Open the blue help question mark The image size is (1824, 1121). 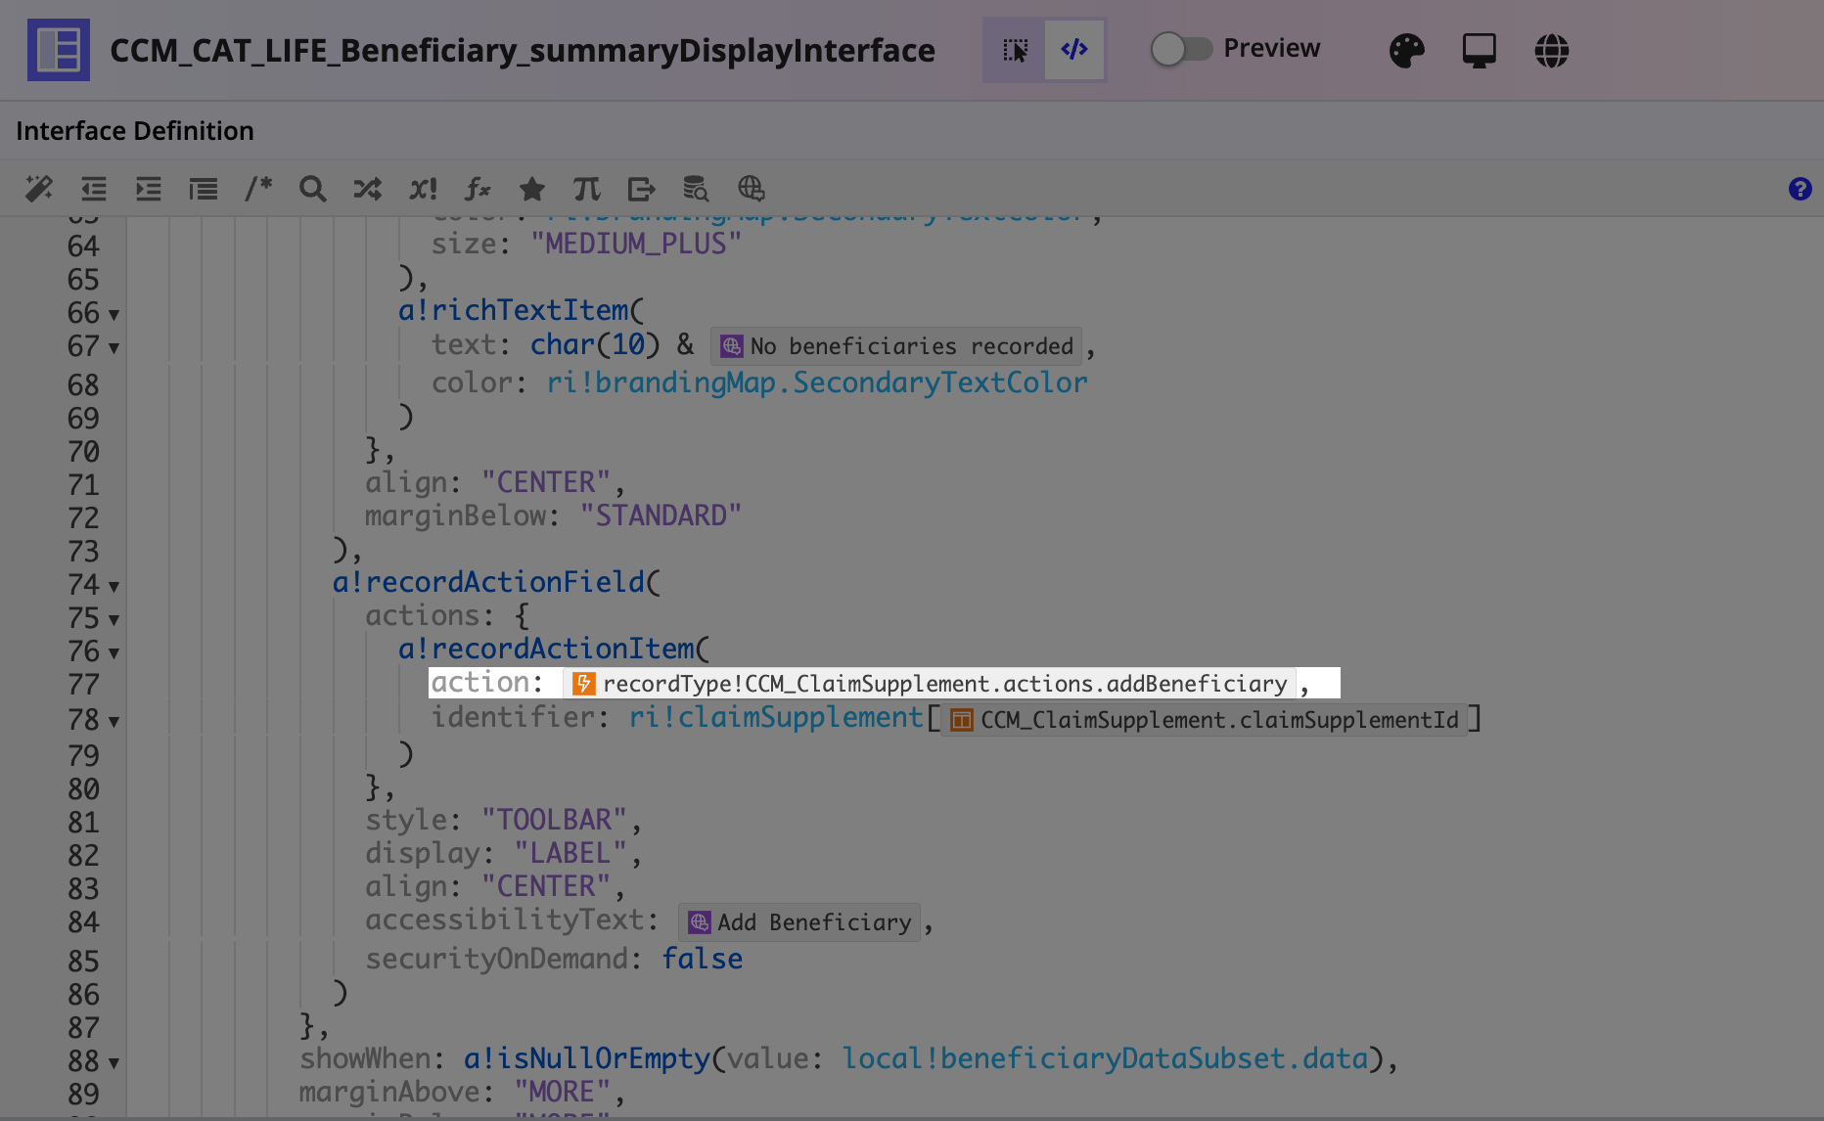[x=1800, y=189]
